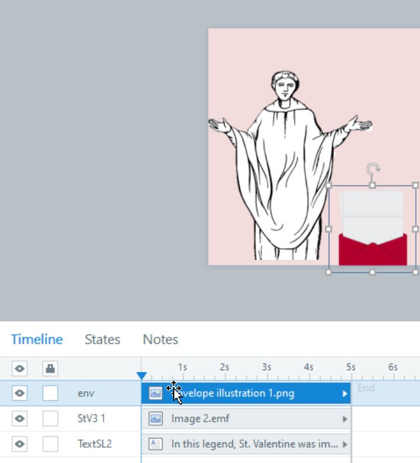Click the 5s mark on ruler
The height and width of the screenshot is (463, 420).
(x=351, y=367)
